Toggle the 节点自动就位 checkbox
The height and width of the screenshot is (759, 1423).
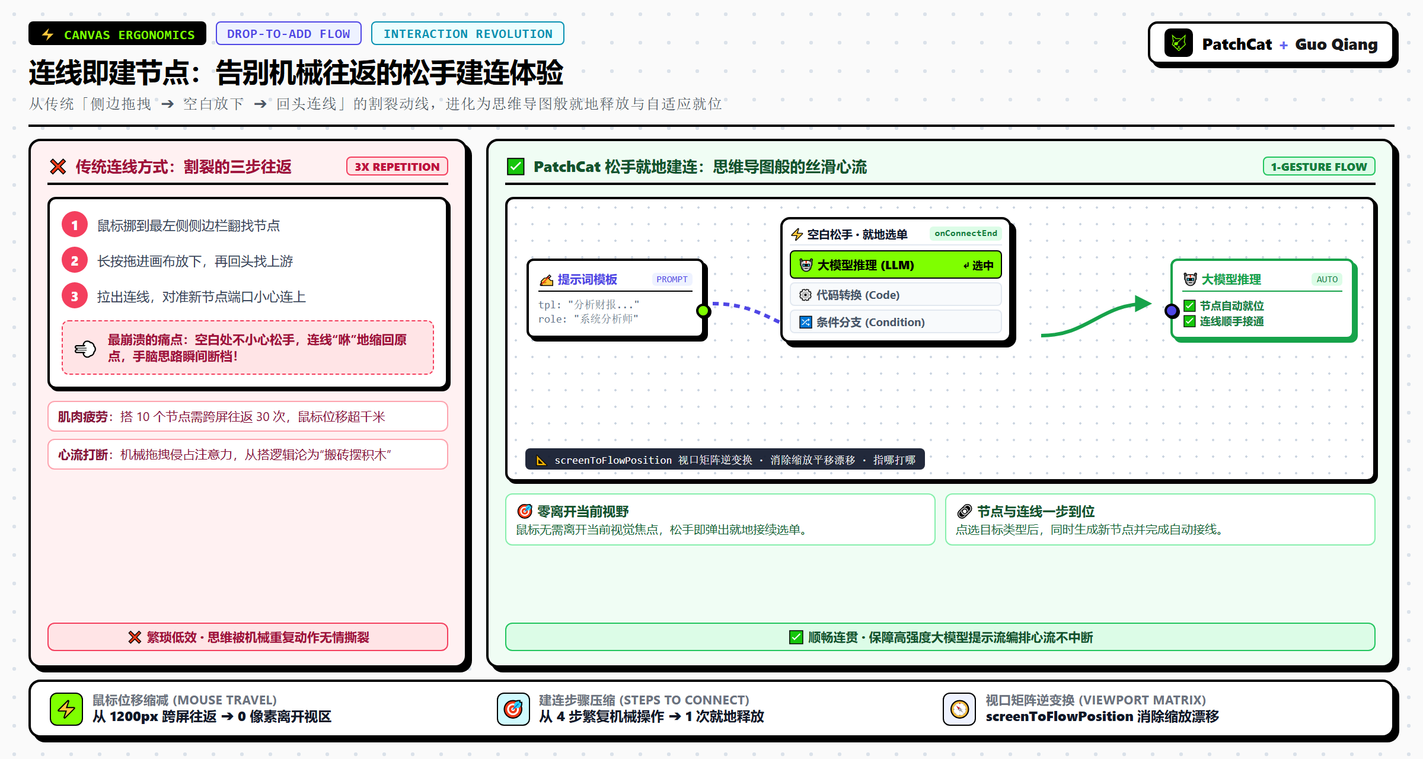tap(1189, 306)
